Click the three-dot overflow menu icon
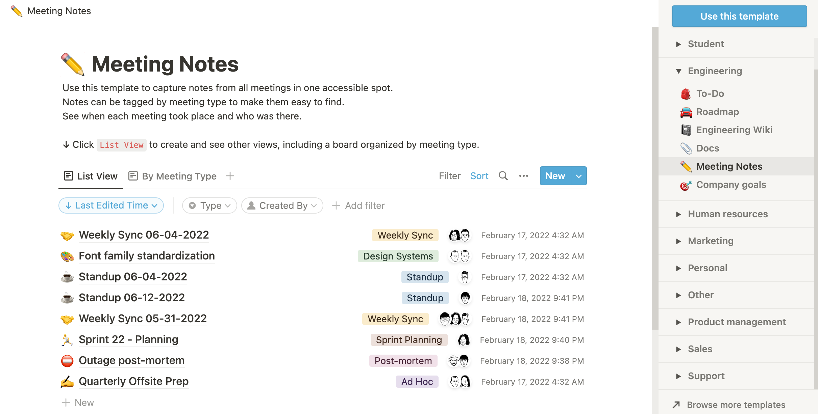This screenshot has height=414, width=818. (x=524, y=176)
